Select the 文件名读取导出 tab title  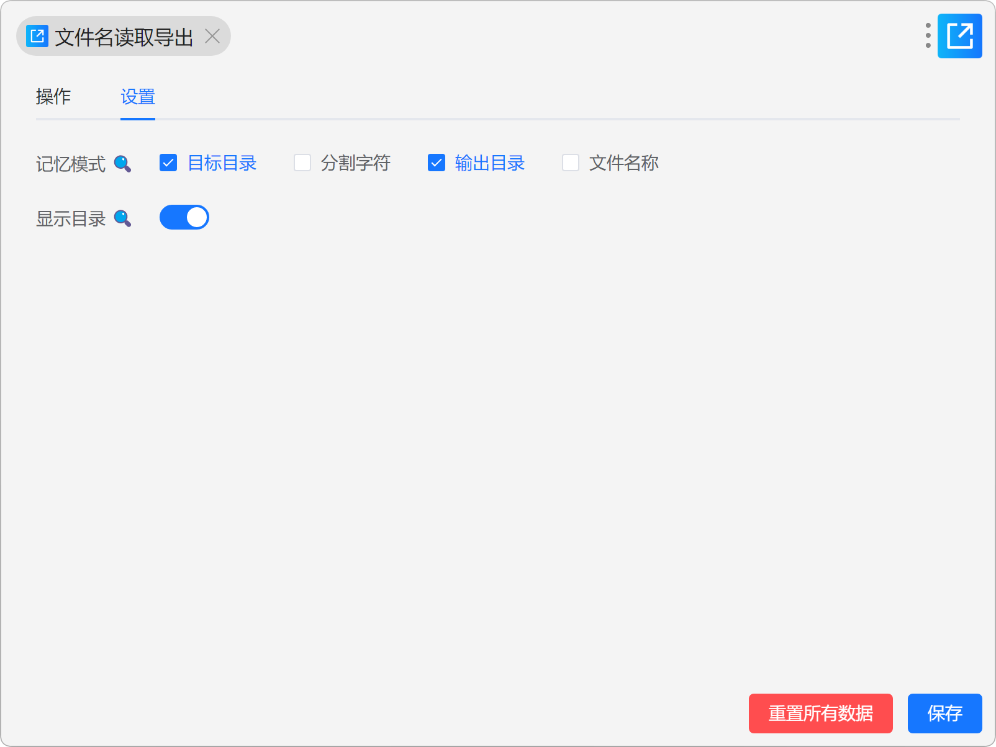[x=124, y=37]
